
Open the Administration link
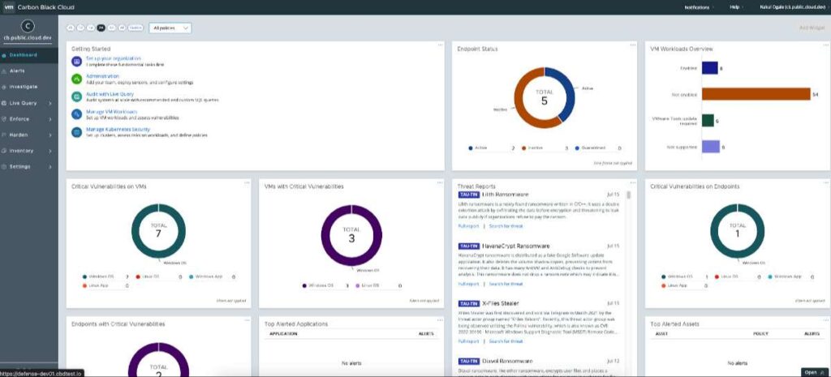pyautogui.click(x=103, y=76)
